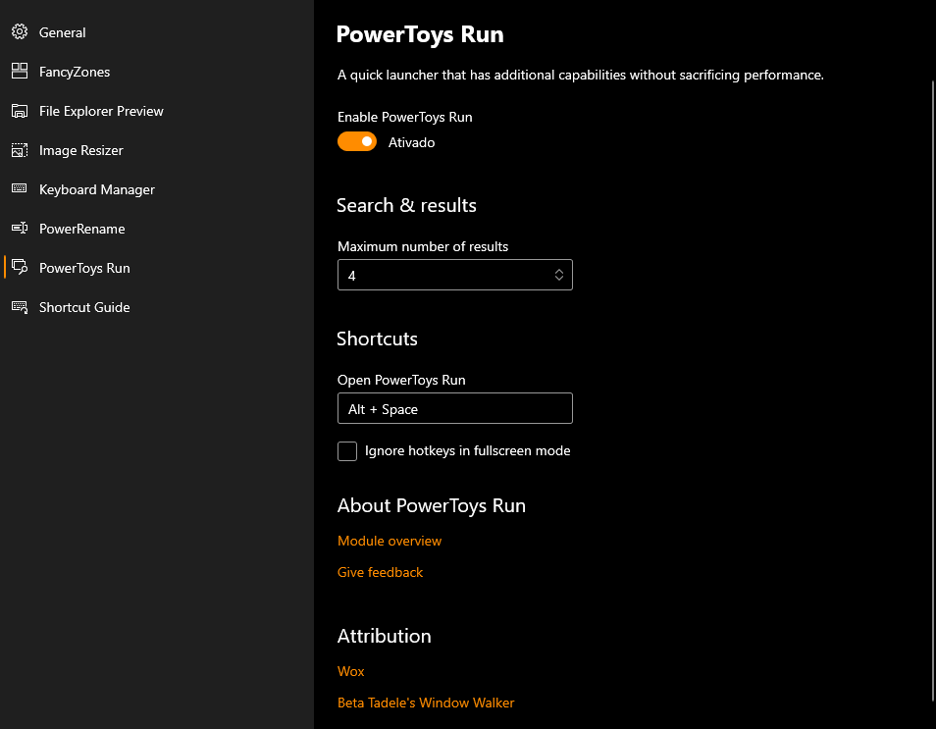
Task: Click the File Explorer Preview icon
Action: 20,111
